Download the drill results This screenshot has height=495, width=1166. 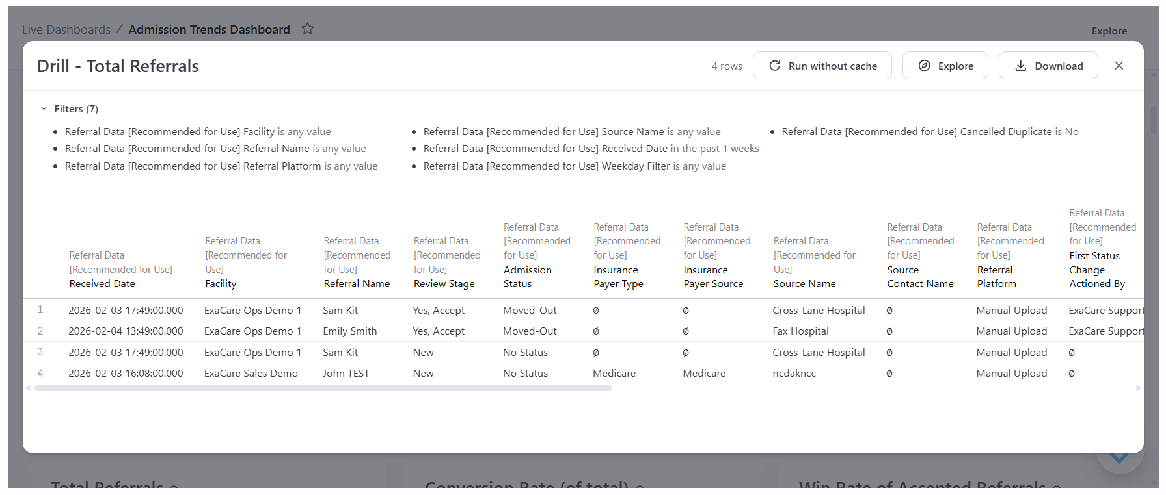[1048, 66]
